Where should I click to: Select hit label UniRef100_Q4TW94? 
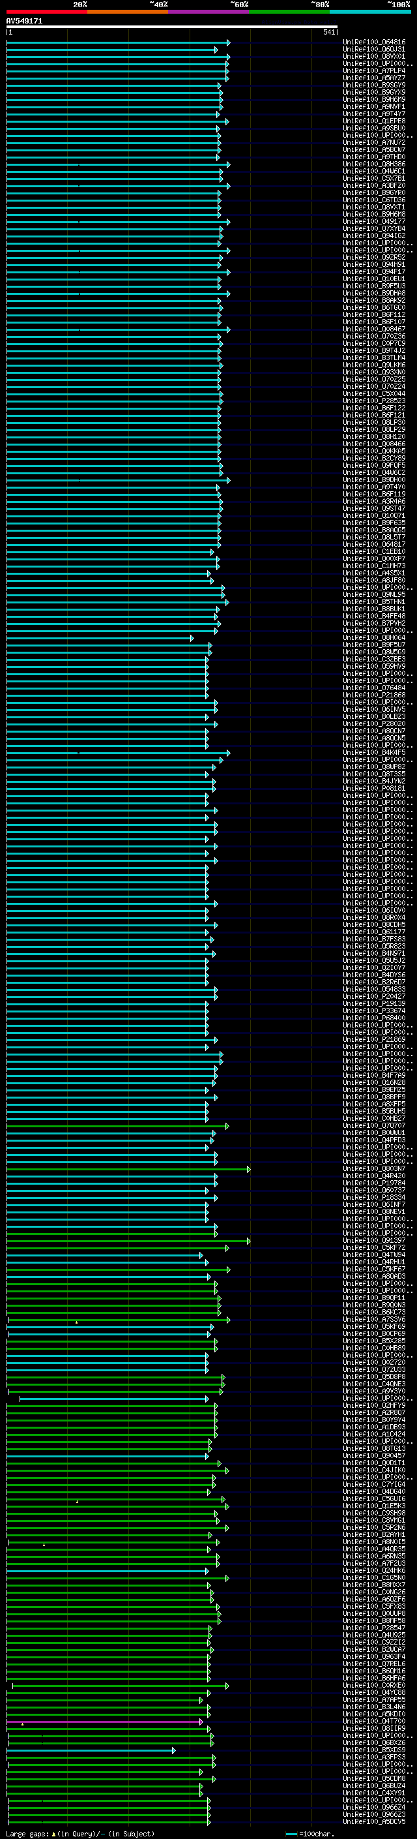pyautogui.click(x=374, y=1255)
